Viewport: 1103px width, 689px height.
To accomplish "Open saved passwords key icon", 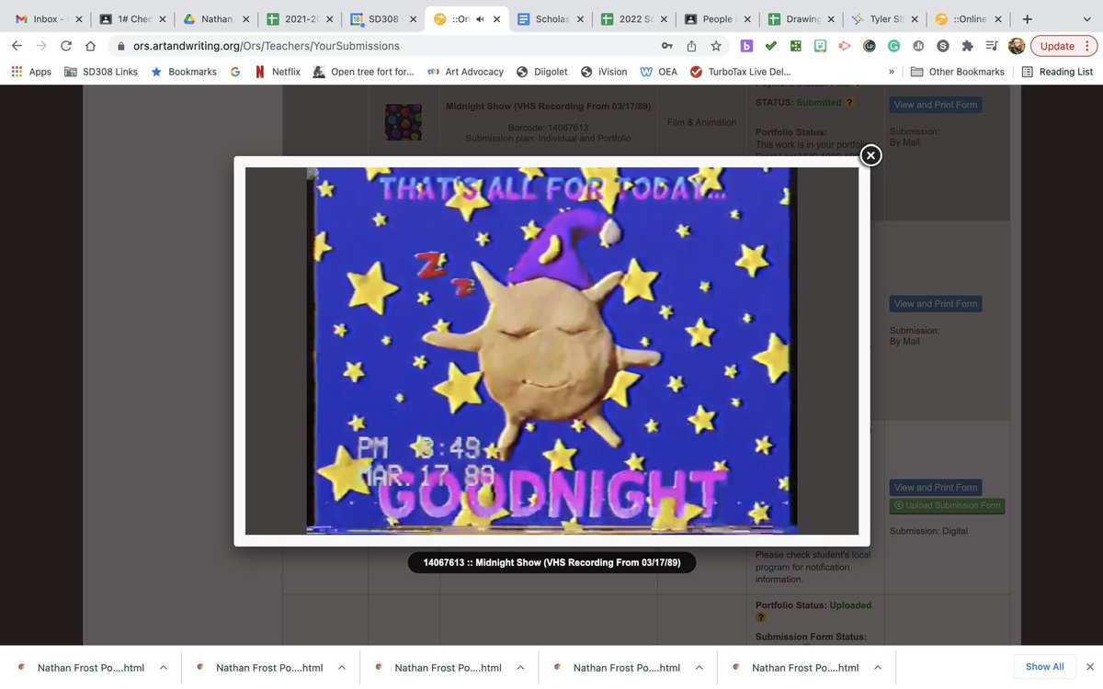I will [x=666, y=46].
